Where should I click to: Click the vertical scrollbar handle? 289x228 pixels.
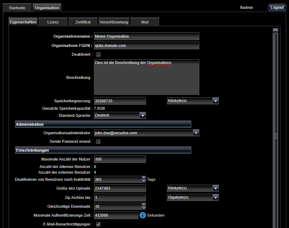click(275, 135)
